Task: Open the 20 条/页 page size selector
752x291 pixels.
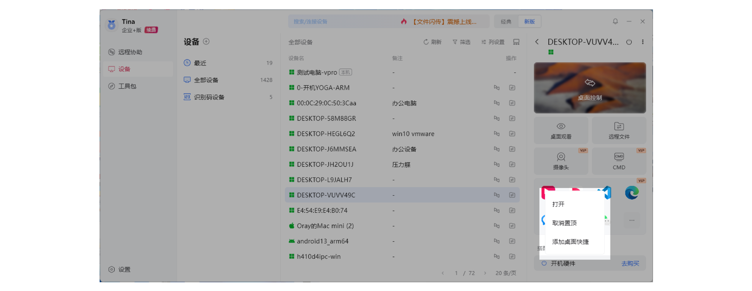Action: (x=506, y=273)
